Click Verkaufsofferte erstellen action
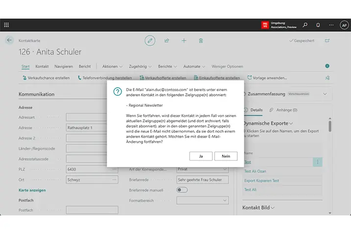Image resolution: width=351 pixels, height=234 pixels. point(163,78)
